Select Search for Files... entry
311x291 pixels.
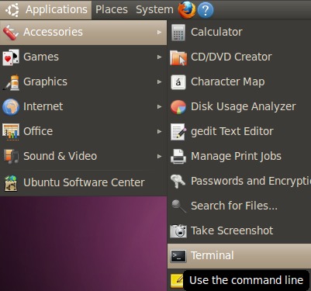pos(239,206)
